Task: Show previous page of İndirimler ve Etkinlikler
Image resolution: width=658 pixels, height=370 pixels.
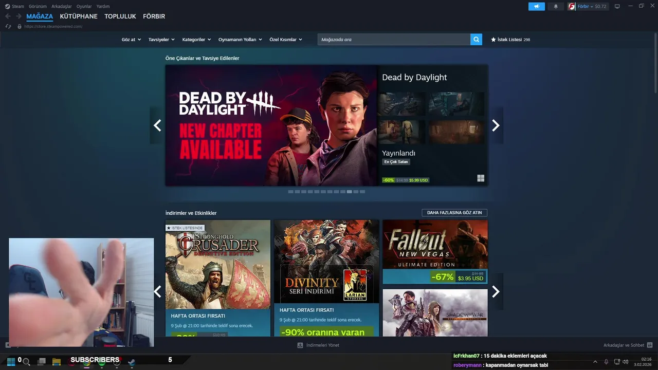Action: pos(157,291)
